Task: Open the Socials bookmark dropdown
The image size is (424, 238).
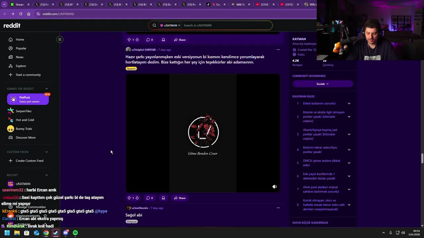Action: 323,84
